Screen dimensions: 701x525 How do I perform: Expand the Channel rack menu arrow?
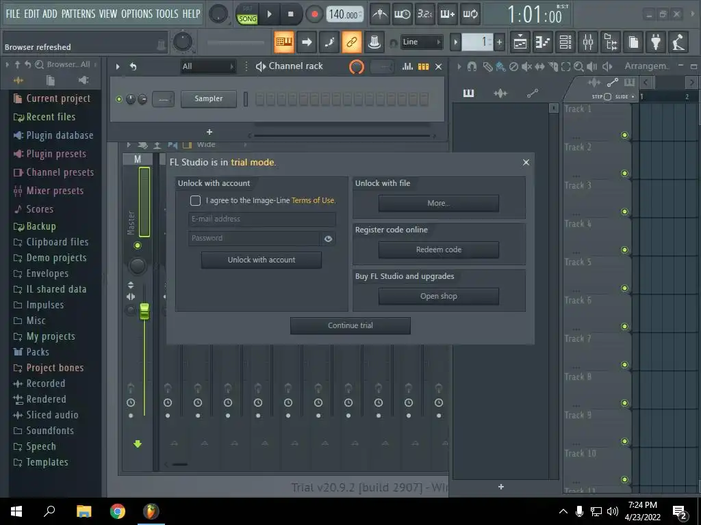[118, 66]
